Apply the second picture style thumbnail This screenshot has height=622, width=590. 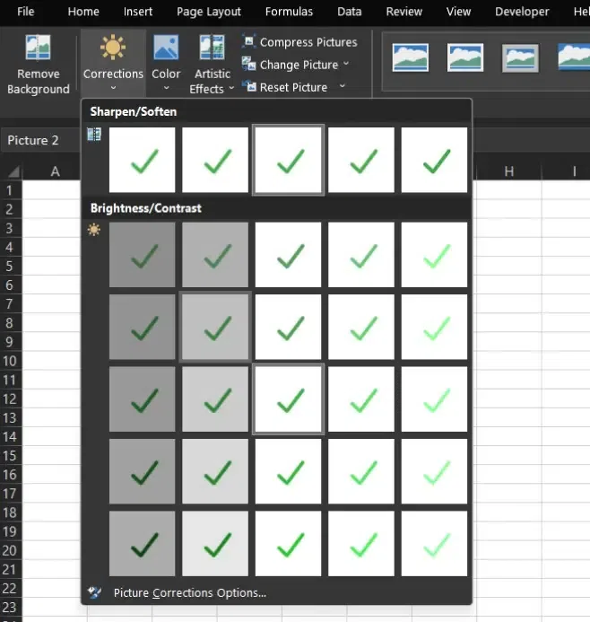tap(465, 58)
